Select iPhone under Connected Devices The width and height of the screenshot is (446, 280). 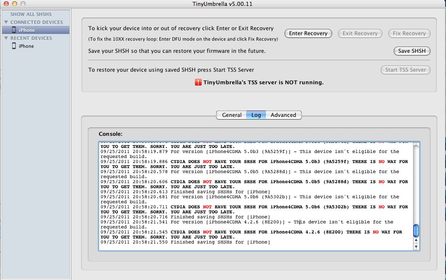pyautogui.click(x=36, y=30)
